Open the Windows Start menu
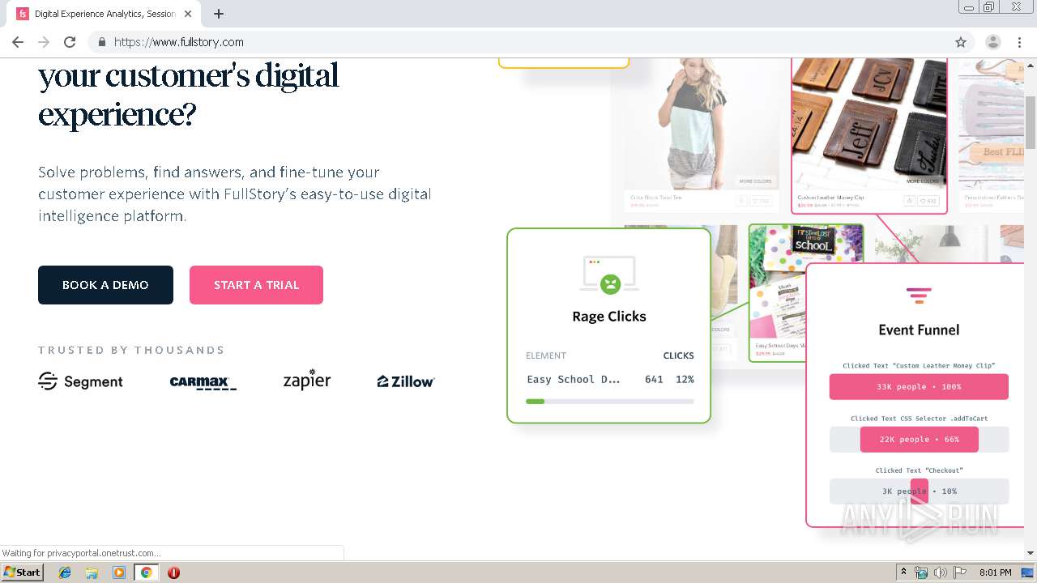1037x583 pixels. pyautogui.click(x=22, y=572)
